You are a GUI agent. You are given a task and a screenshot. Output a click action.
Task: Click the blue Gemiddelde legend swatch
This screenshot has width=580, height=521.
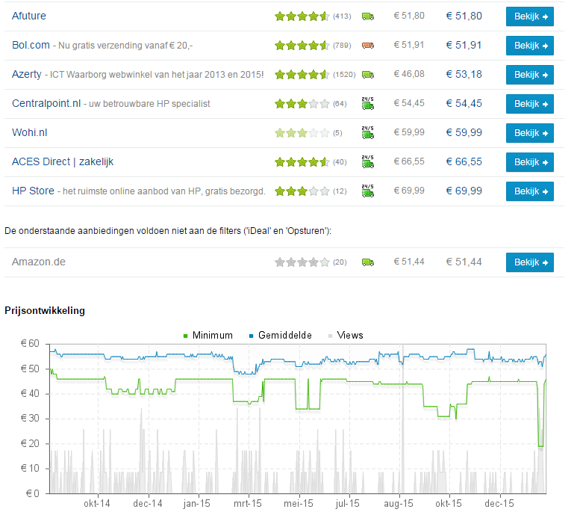click(x=251, y=336)
